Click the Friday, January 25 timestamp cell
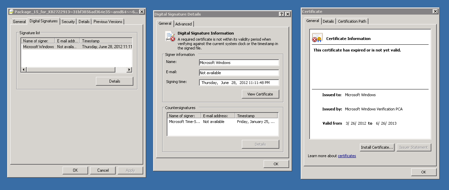 (256, 122)
